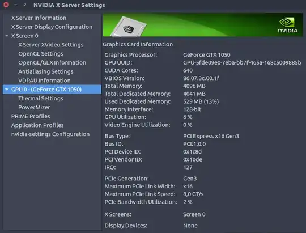Click Total Dedicated Memory value 4041 MB

[x=194, y=94]
